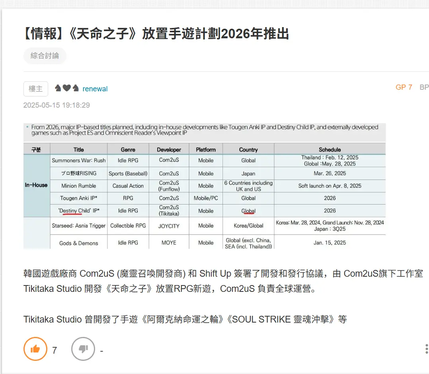The height and width of the screenshot is (374, 429).
Task: Click the sentence starting Tikitaka Studio 曾開發了
Action: coord(185,319)
